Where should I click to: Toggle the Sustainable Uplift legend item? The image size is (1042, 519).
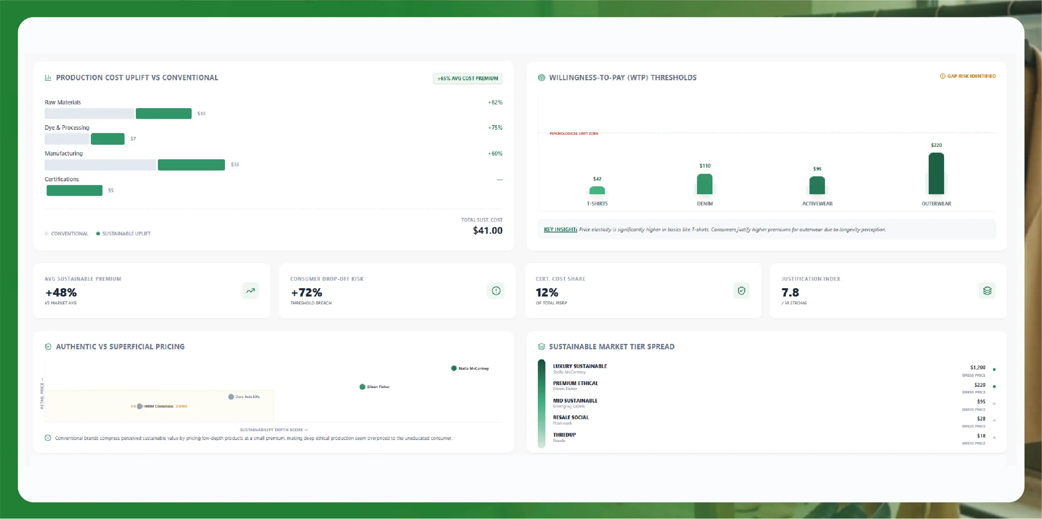124,234
